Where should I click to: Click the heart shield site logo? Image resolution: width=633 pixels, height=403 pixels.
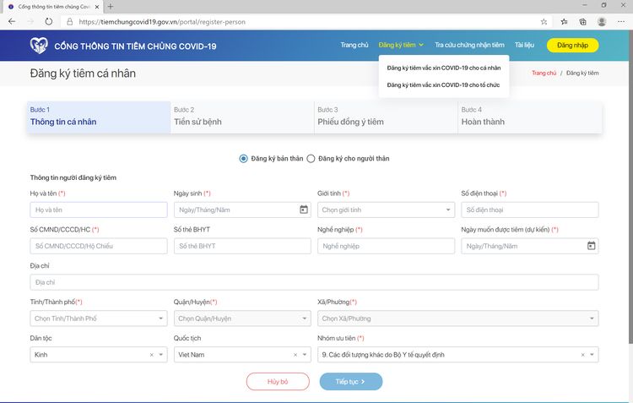click(x=39, y=46)
